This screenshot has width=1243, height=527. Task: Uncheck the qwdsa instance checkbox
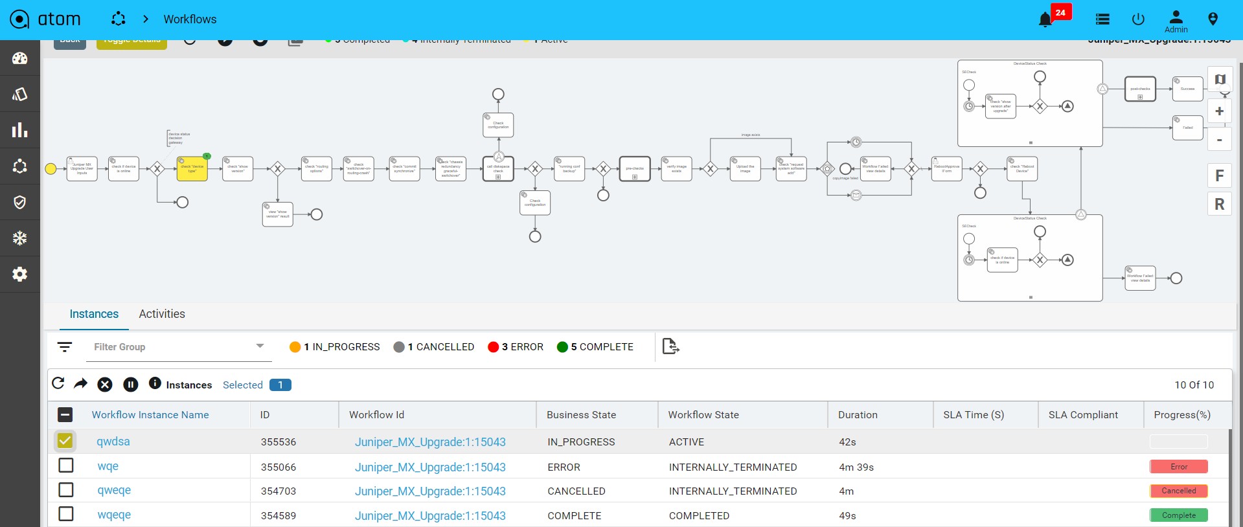(x=65, y=441)
